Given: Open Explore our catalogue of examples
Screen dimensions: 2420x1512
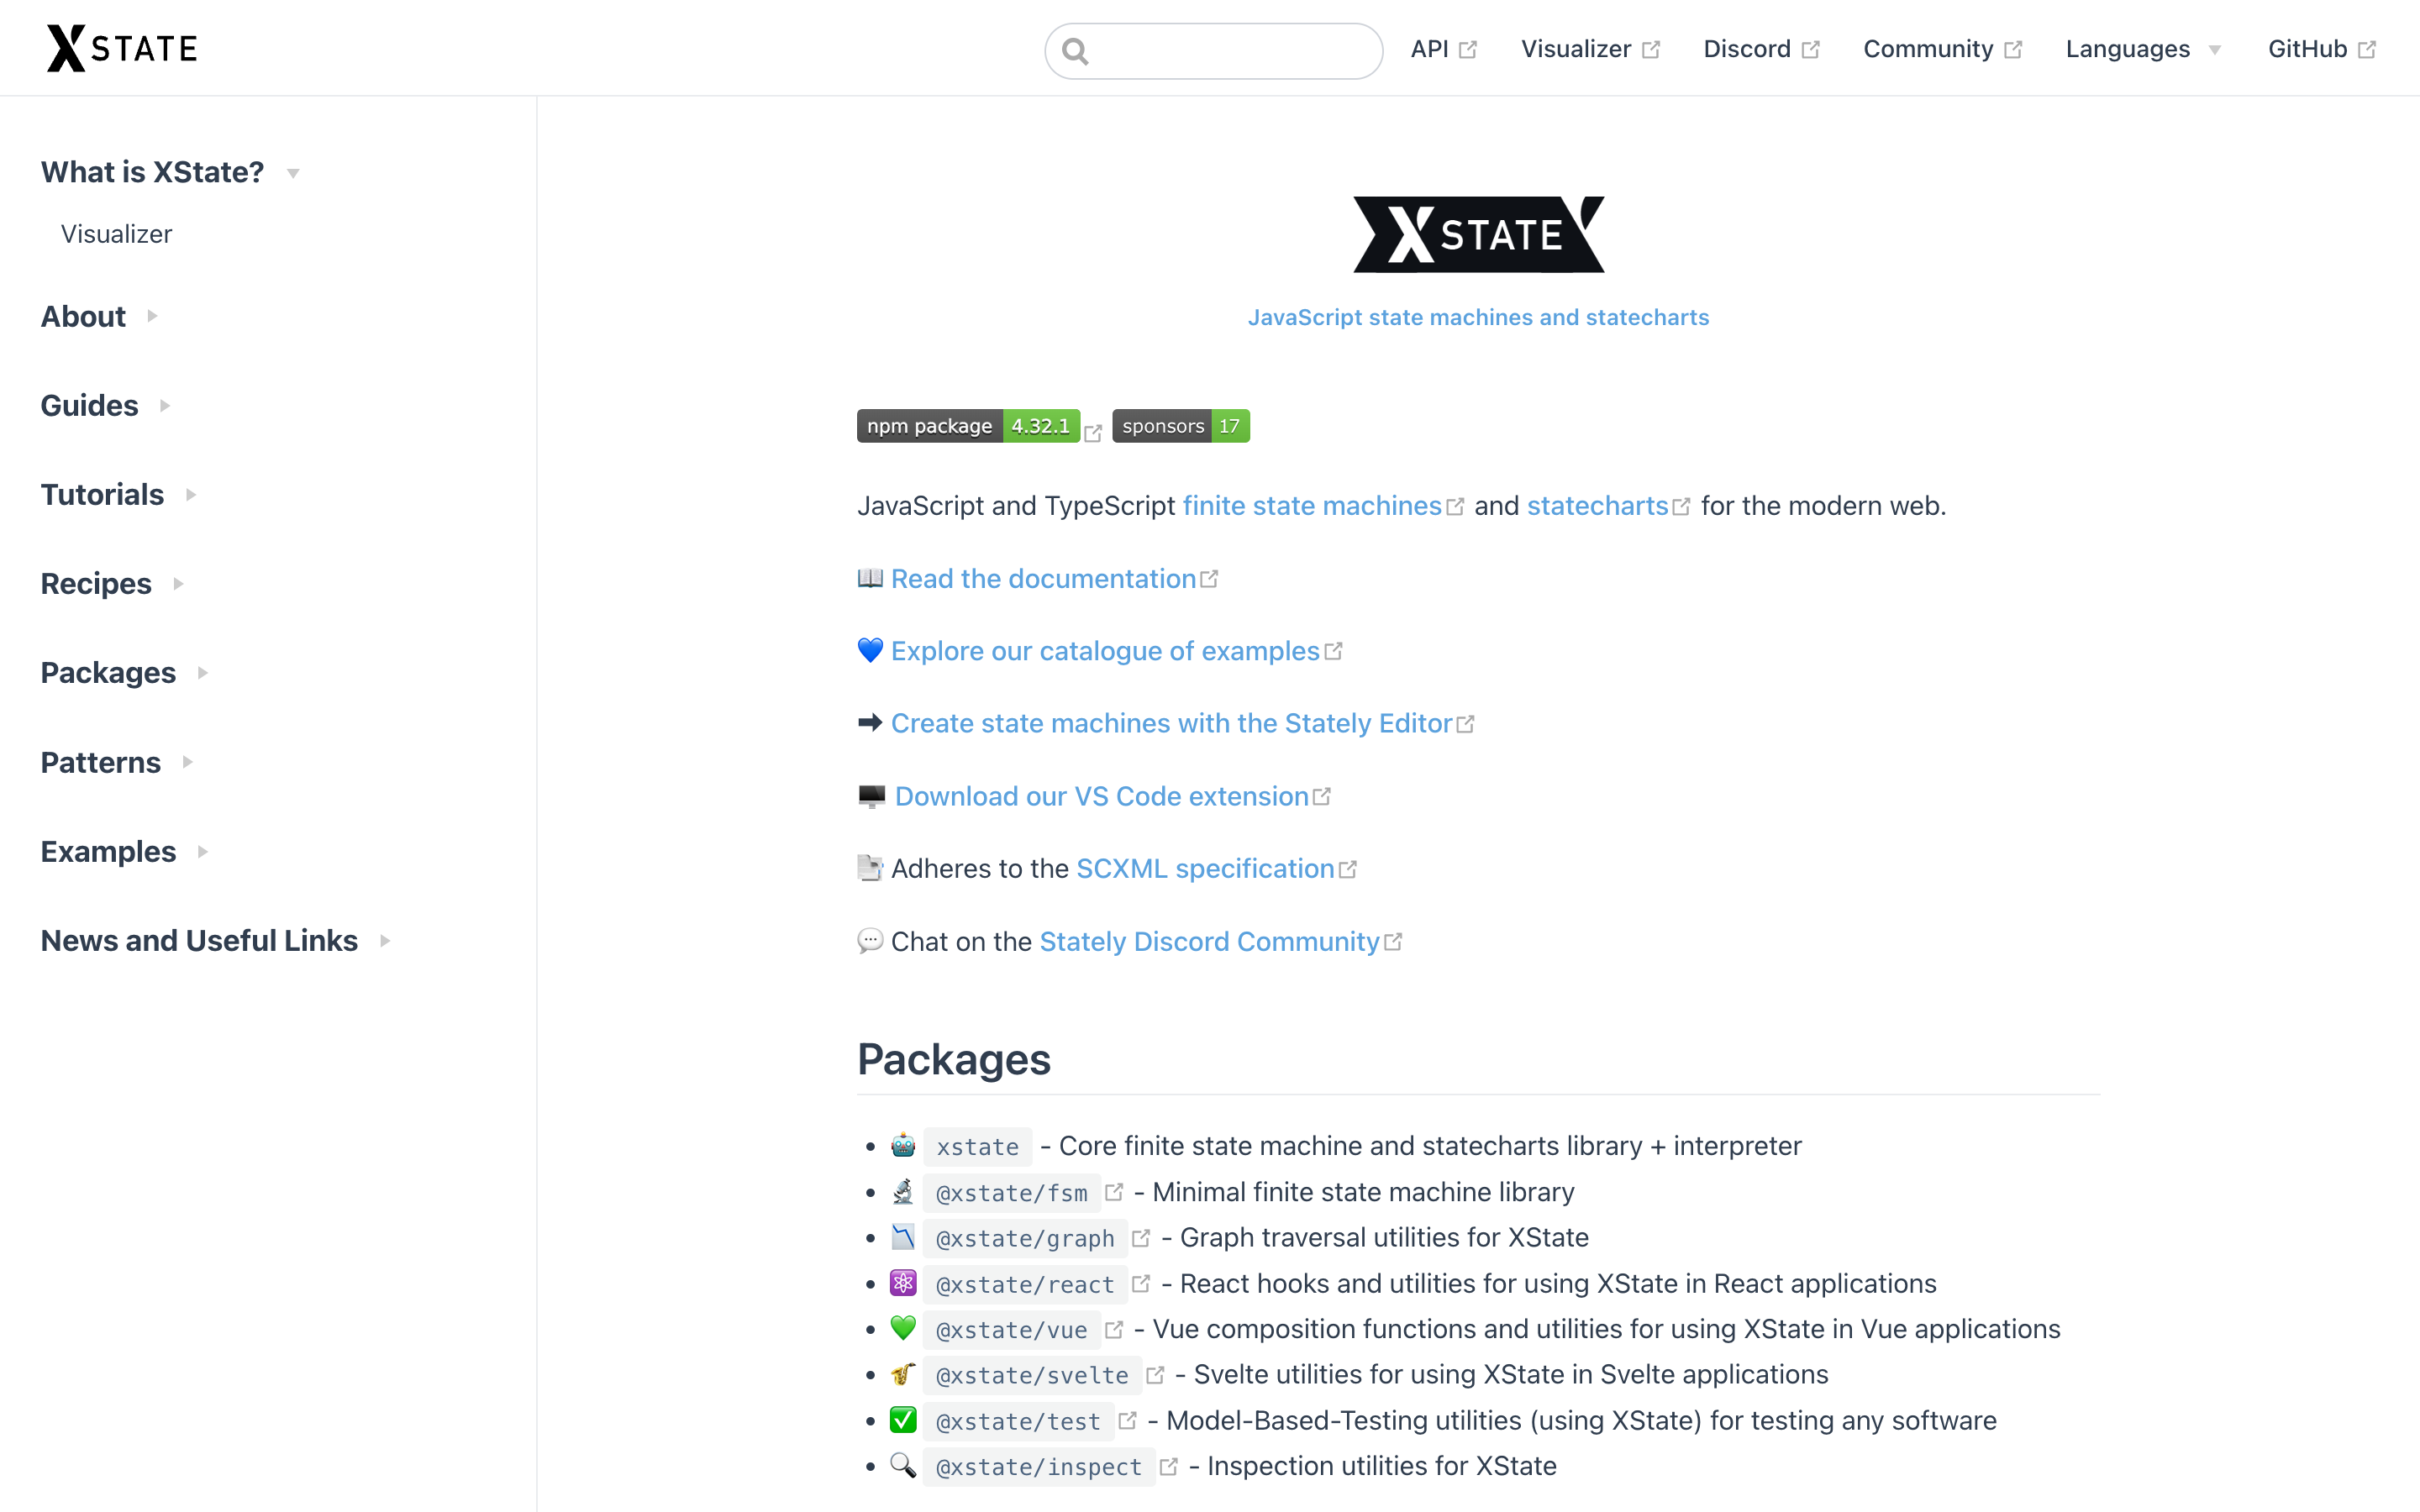Looking at the screenshot, I should pyautogui.click(x=1105, y=651).
